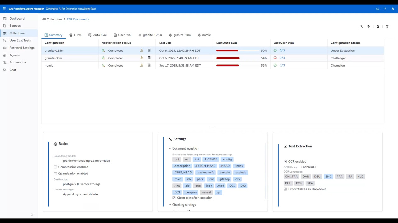Open the LLMs tab
Image resolution: width=398 pixels, height=223 pixels.
point(75,35)
